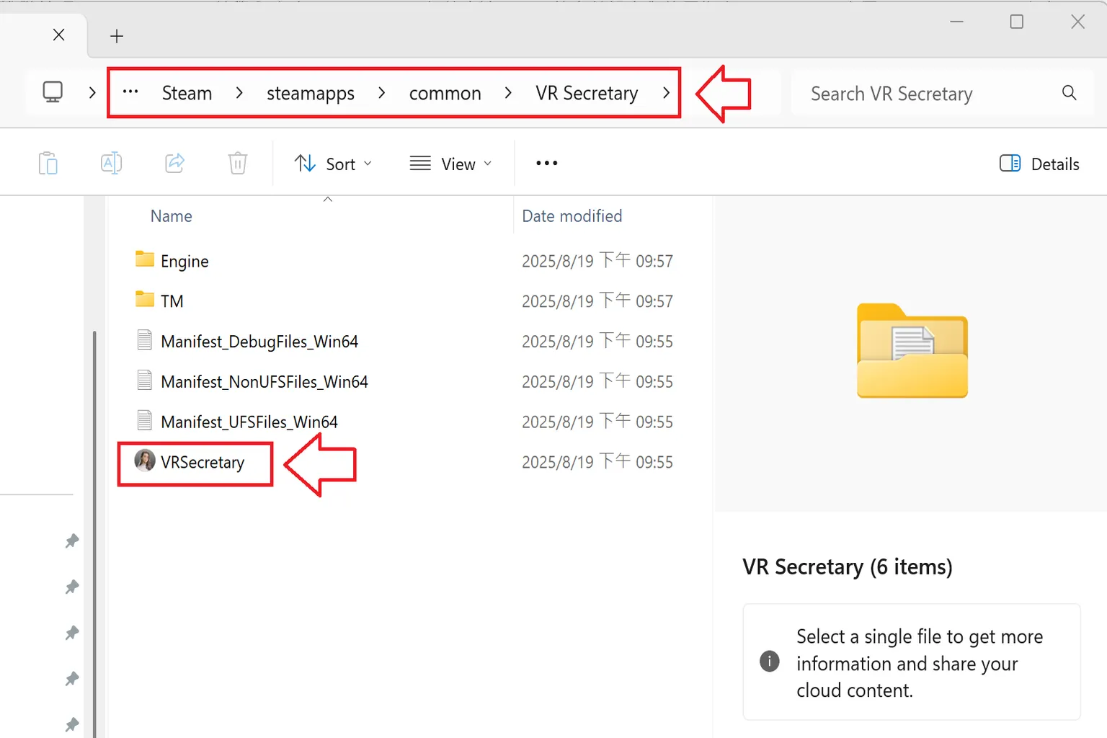Screen dimensions: 1107x738
Task: Sort files by the Name column header
Action: tap(172, 216)
